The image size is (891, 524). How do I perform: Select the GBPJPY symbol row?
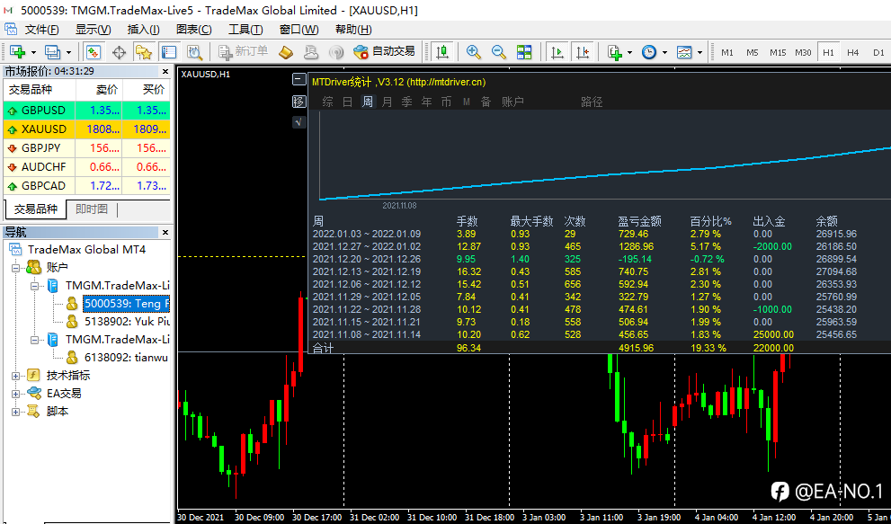tap(87, 148)
